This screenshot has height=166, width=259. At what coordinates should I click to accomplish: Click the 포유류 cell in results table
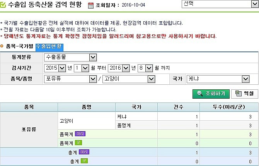(x=29, y=130)
